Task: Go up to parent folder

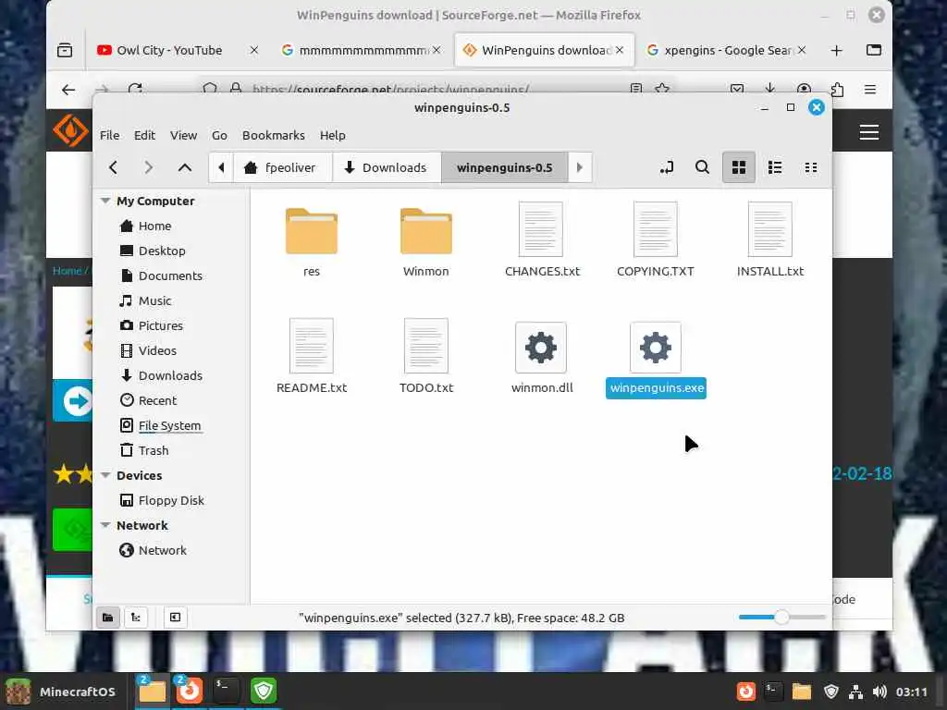Action: [x=185, y=167]
